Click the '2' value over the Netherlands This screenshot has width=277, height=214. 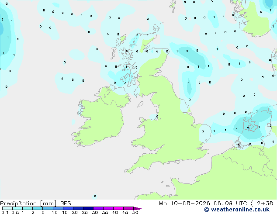point(248,128)
